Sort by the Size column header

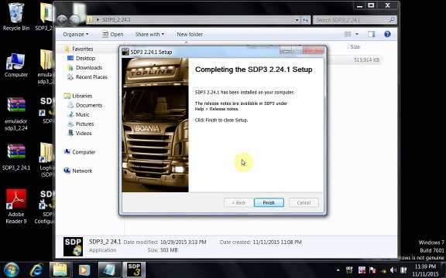click(355, 47)
